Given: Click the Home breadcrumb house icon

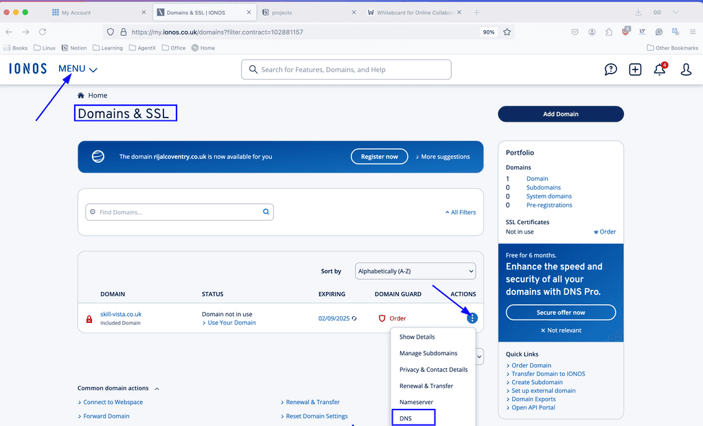Looking at the screenshot, I should click(x=81, y=96).
